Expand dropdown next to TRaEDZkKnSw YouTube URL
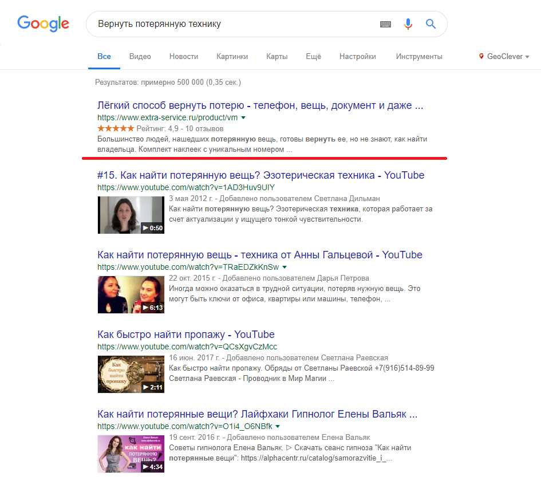The image size is (541, 480). coord(285,267)
